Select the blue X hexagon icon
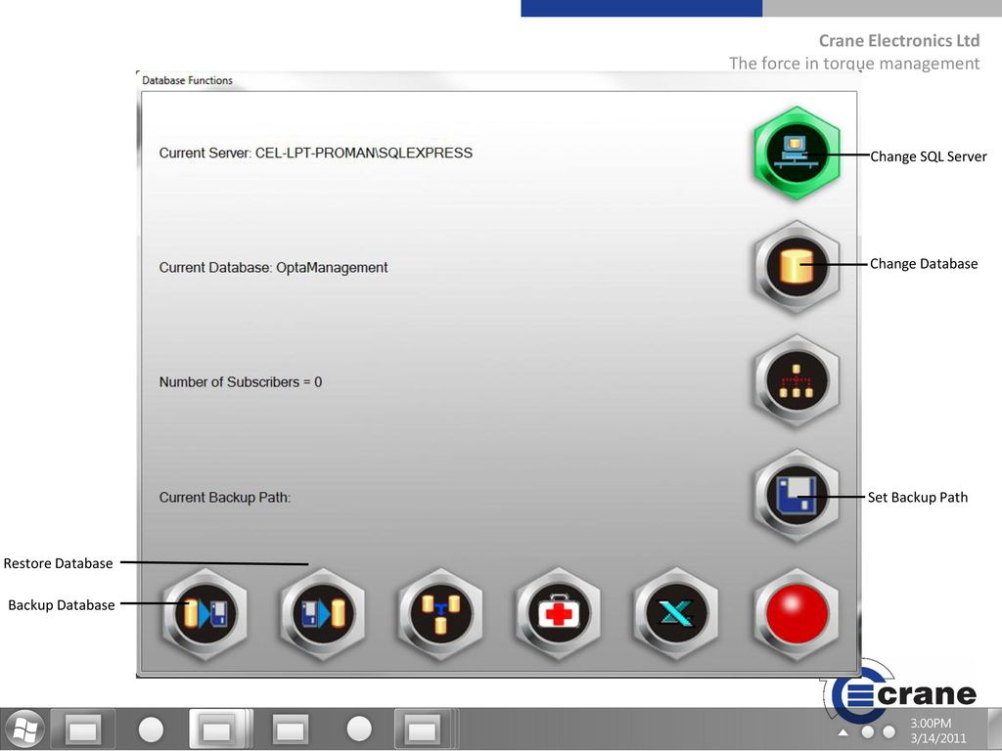This screenshot has width=1002, height=751. click(x=676, y=614)
